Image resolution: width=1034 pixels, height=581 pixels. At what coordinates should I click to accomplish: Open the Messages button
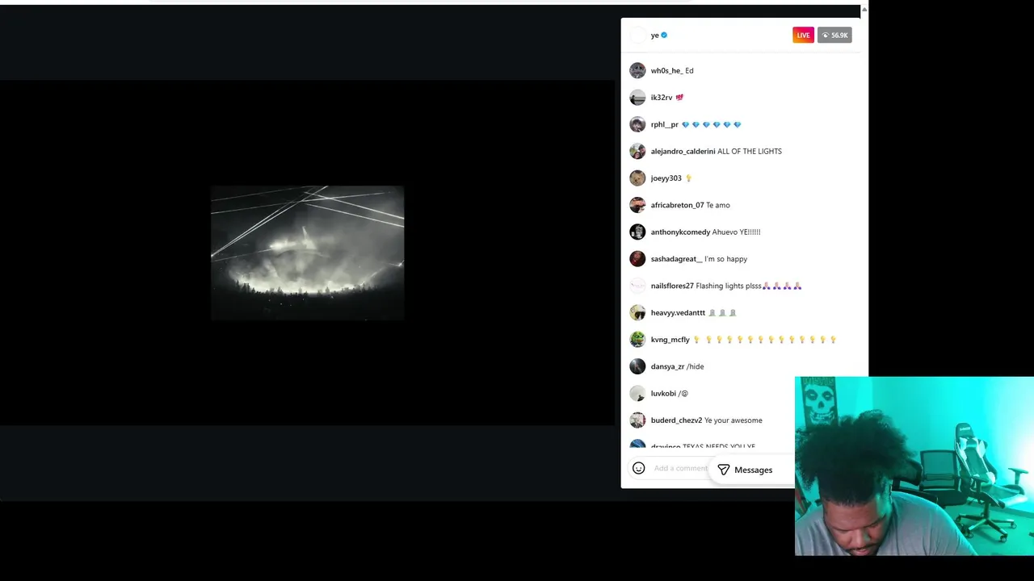(745, 470)
